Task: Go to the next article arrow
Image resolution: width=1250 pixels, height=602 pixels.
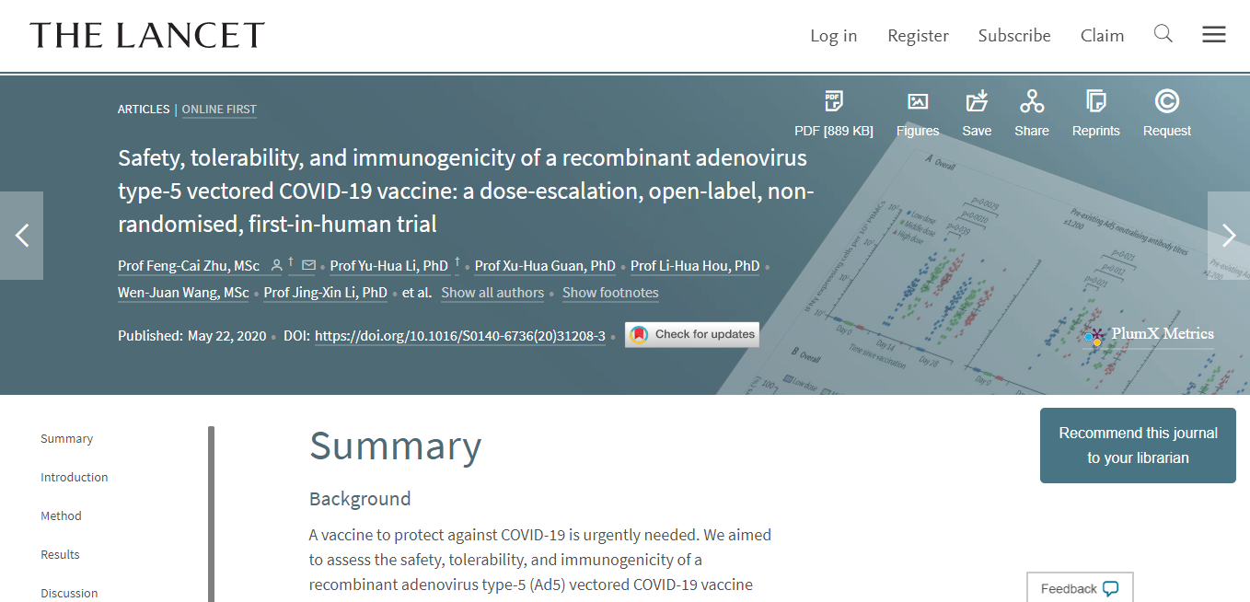Action: [x=1228, y=236]
